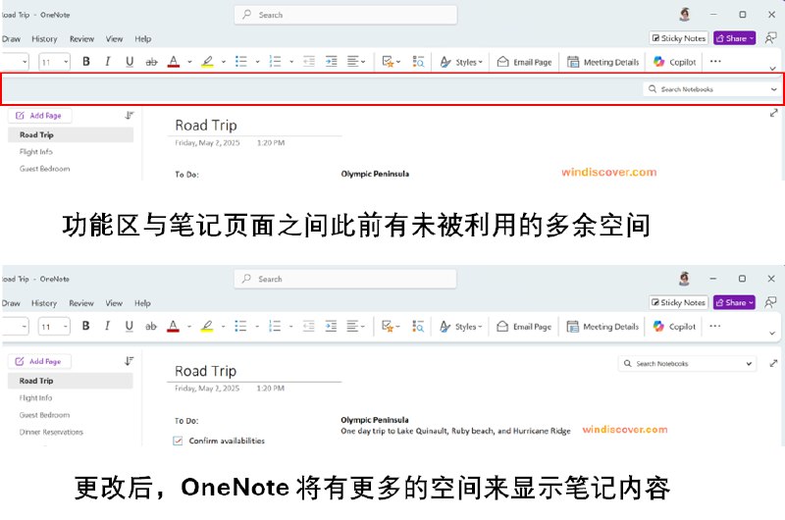Collapse the ribbon chevron in lower OneNote window

(x=772, y=334)
